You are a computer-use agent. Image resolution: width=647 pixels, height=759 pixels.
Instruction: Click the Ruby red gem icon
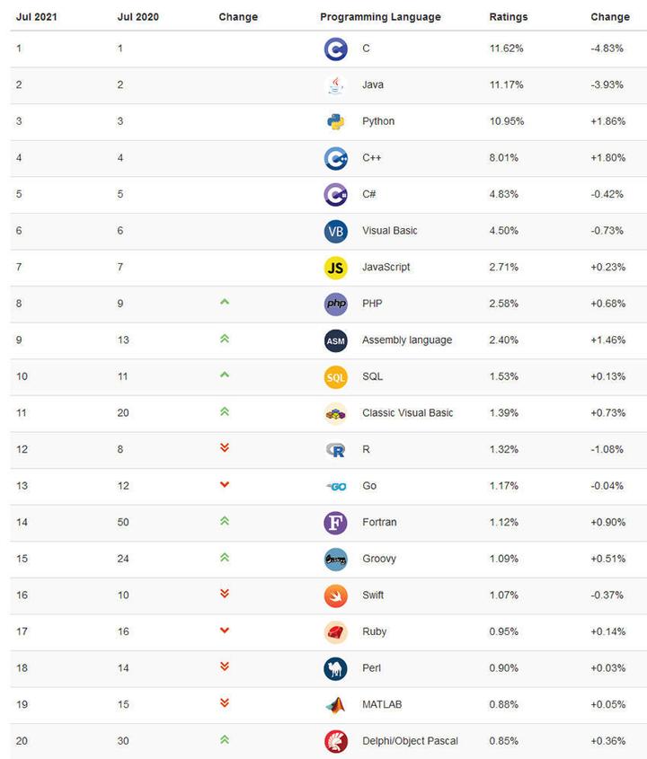click(335, 632)
